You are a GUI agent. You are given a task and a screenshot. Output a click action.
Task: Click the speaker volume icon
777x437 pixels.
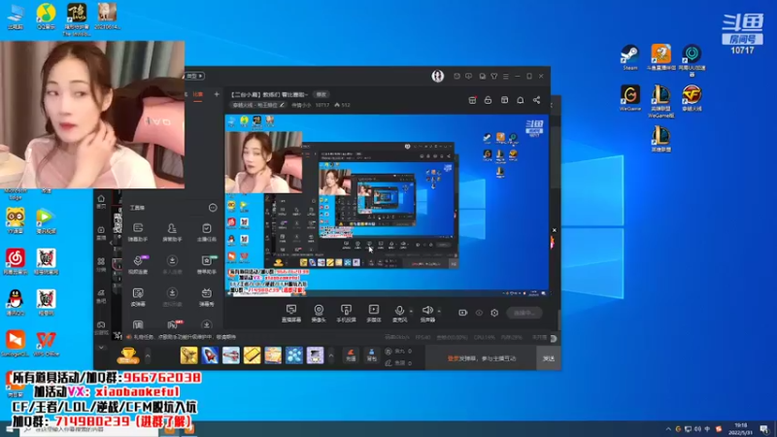point(427,311)
